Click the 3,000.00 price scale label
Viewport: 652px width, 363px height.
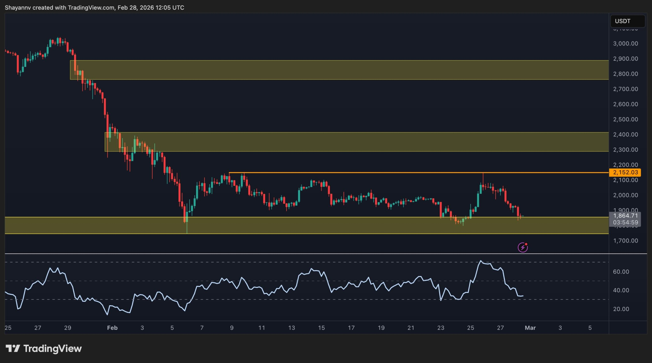[625, 44]
